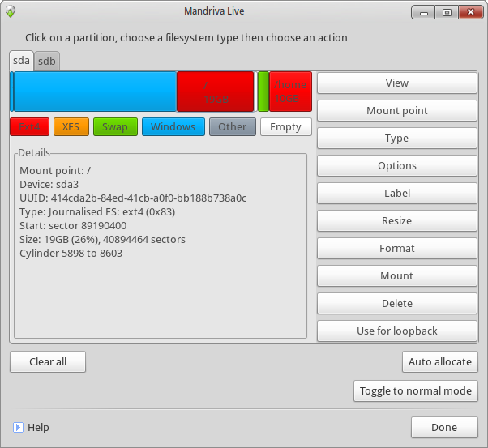Viewport: 488px width, 448px height.
Task: Choose the XFS filesystem type
Action: coord(71,127)
